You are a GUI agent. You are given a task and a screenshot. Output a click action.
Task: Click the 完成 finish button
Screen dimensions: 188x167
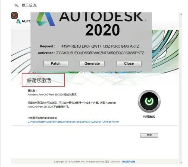149,135
